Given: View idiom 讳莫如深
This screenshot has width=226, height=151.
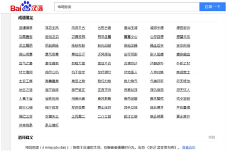Looking at the screenshot, I should click(x=131, y=90).
